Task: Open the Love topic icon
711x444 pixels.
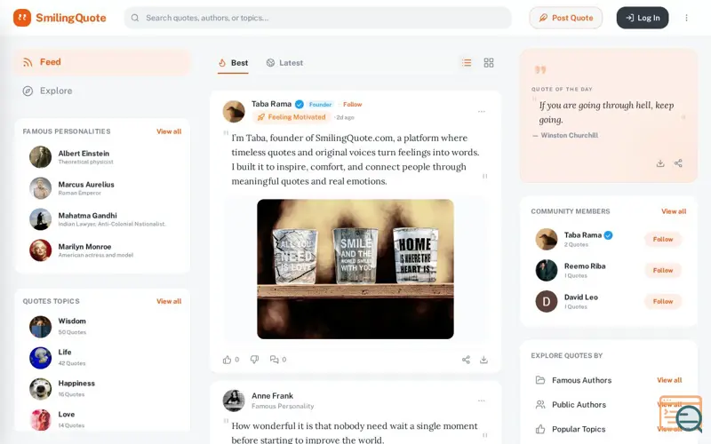Action: 40,420
